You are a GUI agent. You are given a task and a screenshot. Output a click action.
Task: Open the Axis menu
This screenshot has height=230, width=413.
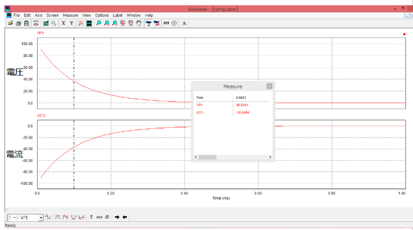click(39, 15)
